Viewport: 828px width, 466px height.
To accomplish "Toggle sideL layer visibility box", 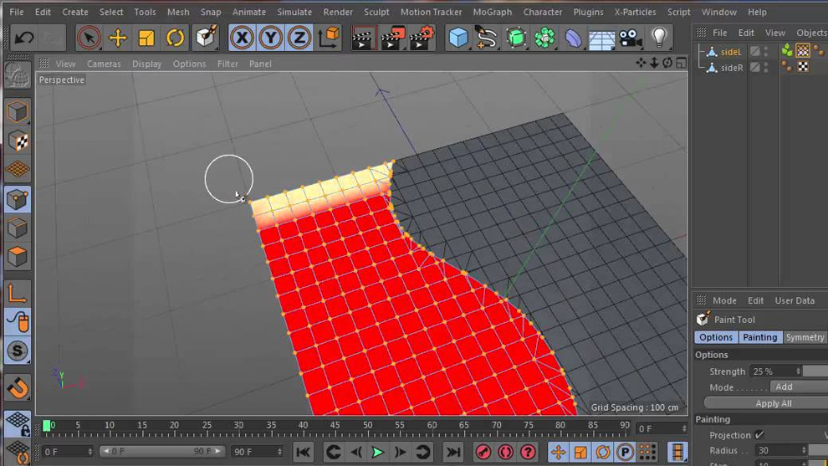I will point(755,51).
